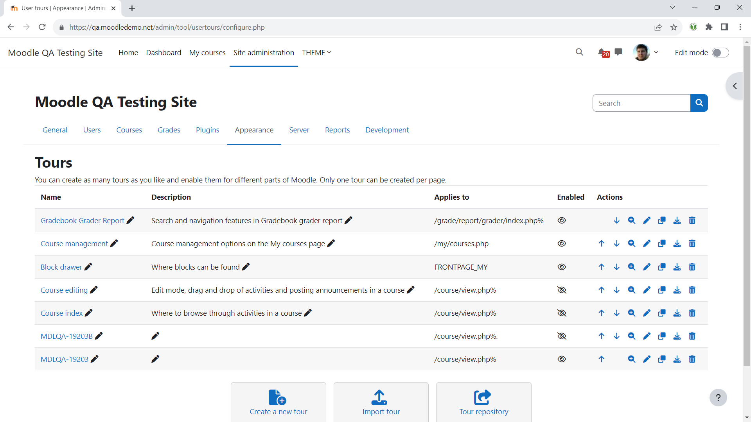
Task: Switch to the Users admin tab
Action: point(92,130)
